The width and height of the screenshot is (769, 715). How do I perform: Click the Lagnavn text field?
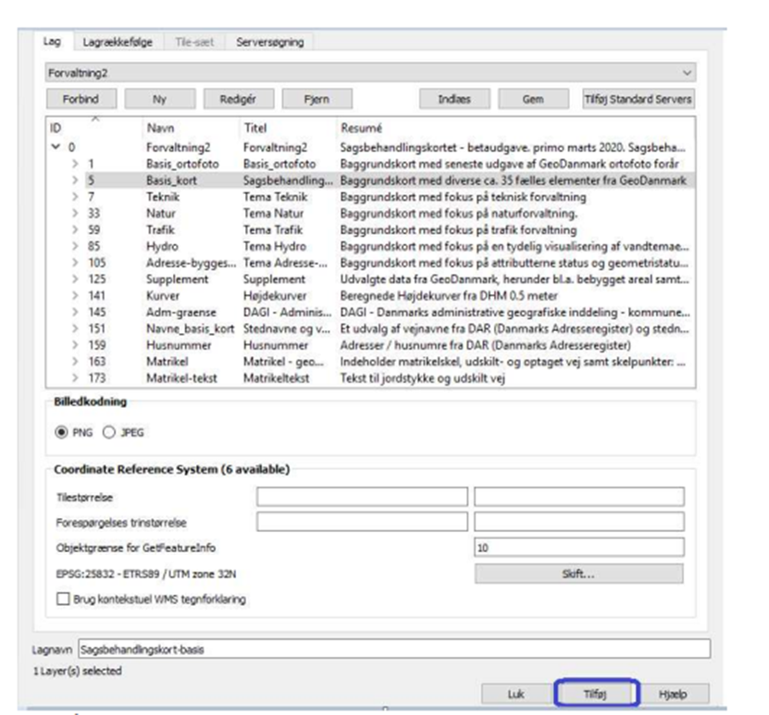(x=394, y=648)
